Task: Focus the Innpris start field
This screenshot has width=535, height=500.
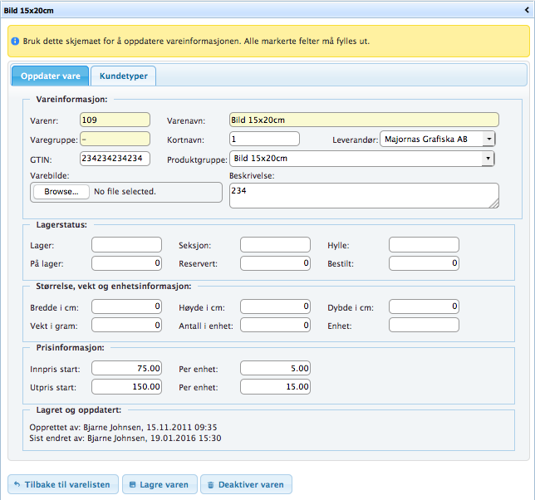Action: [126, 368]
